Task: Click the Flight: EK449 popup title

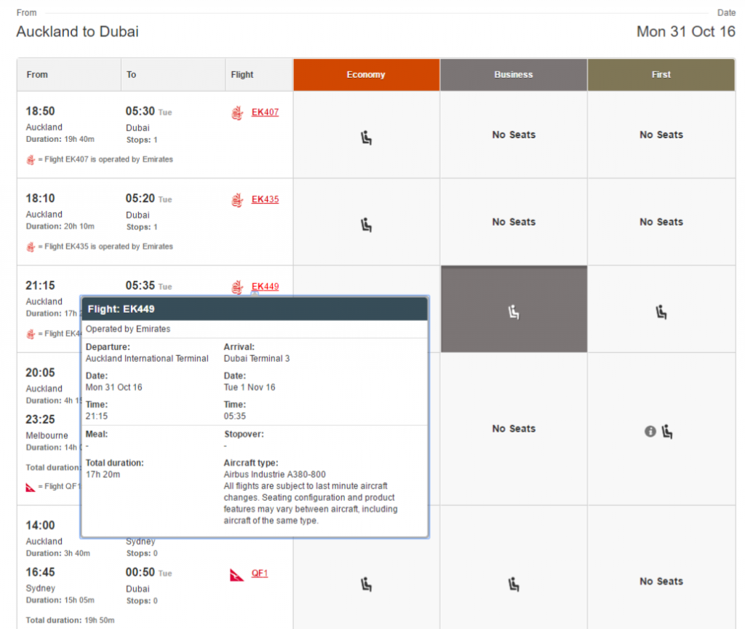Action: (x=121, y=309)
